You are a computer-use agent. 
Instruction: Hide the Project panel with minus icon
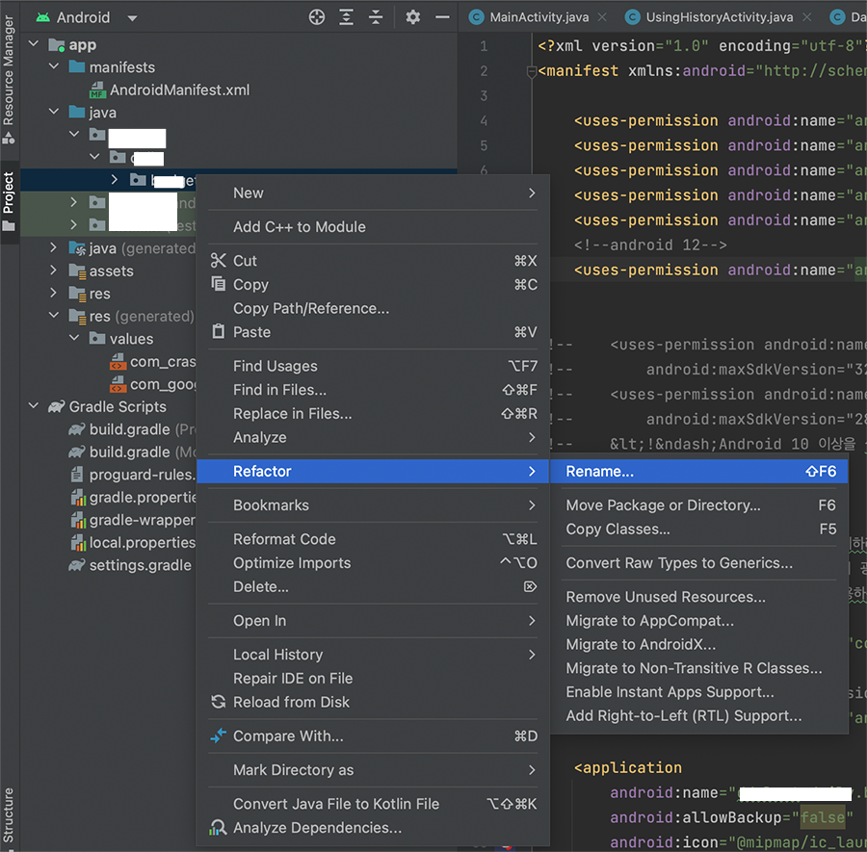[x=442, y=17]
